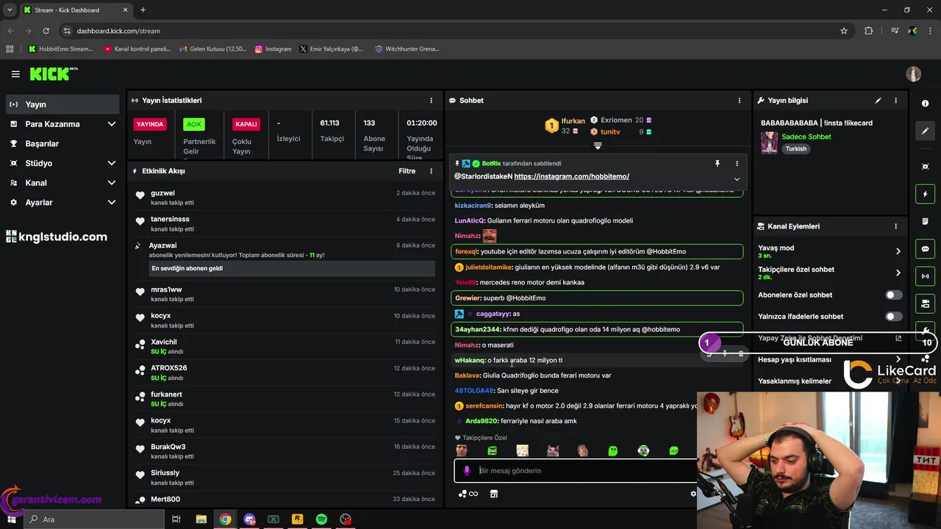Click the Windows Start button
The height and width of the screenshot is (529, 941).
tap(11, 519)
